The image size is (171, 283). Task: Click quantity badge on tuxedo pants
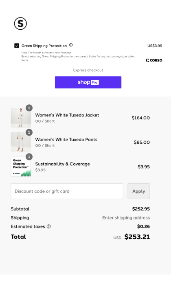click(29, 132)
